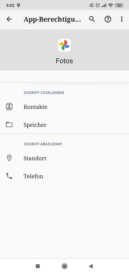129x274 pixels.
Task: Open search with magnifier icon
Action: point(92,19)
